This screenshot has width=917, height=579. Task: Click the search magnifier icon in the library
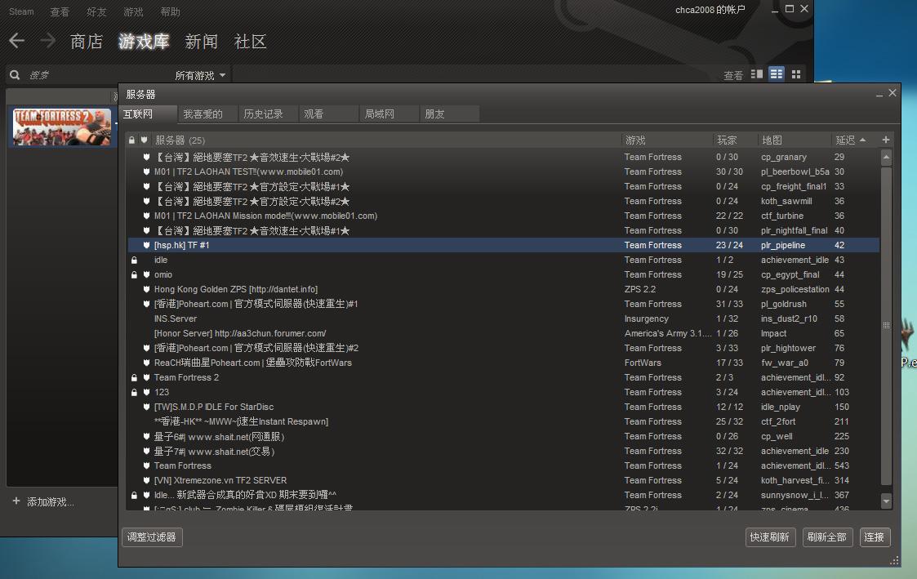point(16,75)
